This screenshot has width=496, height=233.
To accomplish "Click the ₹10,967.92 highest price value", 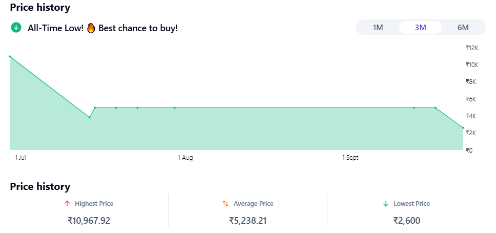I will [89, 221].
